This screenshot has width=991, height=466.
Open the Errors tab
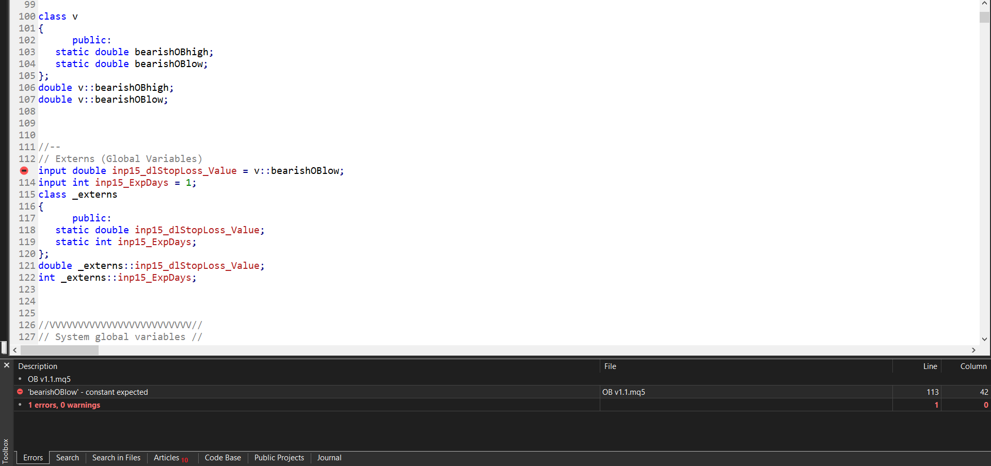click(33, 458)
